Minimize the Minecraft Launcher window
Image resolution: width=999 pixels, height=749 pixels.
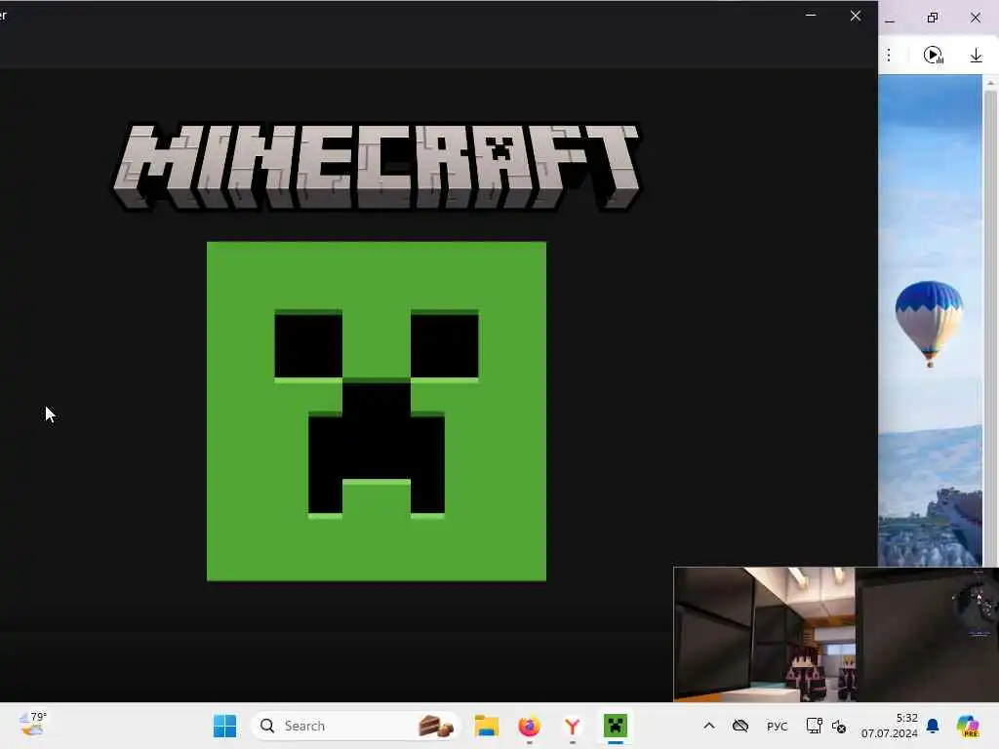[x=811, y=16]
